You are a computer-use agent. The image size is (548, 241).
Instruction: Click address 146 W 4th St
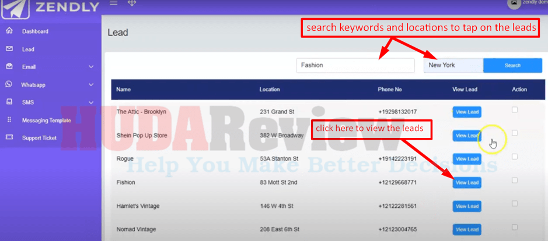pos(277,206)
